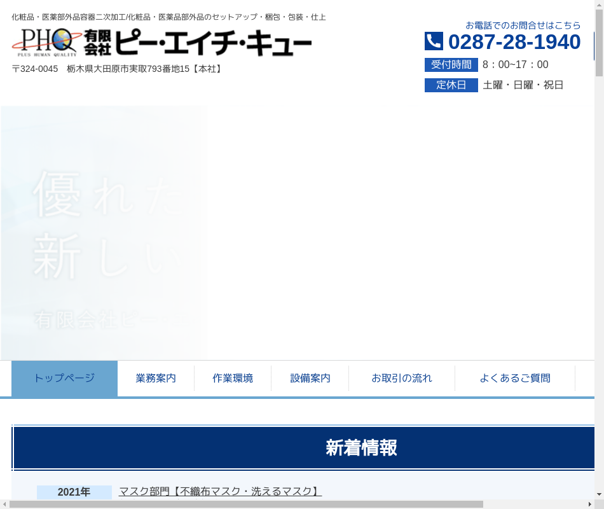Click the horizontal scrollbar thumb
Image resolution: width=604 pixels, height=509 pixels.
[246, 504]
